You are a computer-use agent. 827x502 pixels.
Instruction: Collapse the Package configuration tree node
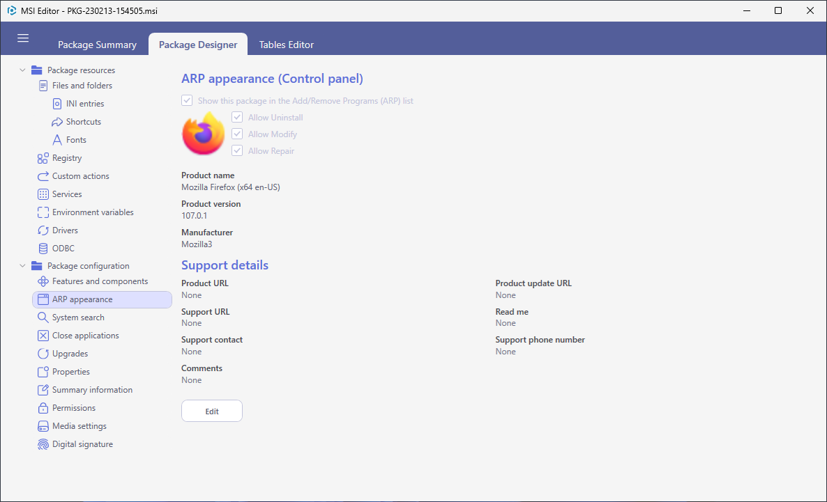click(x=22, y=266)
